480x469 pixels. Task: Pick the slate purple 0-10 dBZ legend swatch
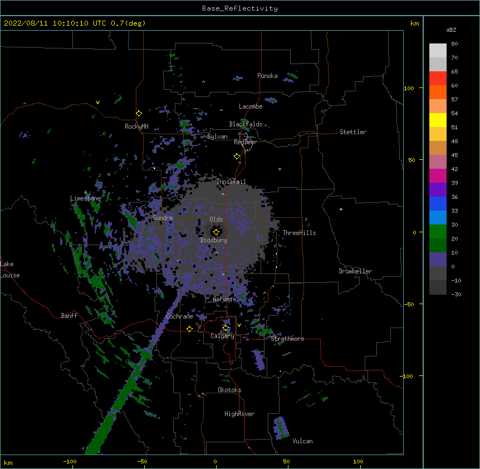point(438,260)
